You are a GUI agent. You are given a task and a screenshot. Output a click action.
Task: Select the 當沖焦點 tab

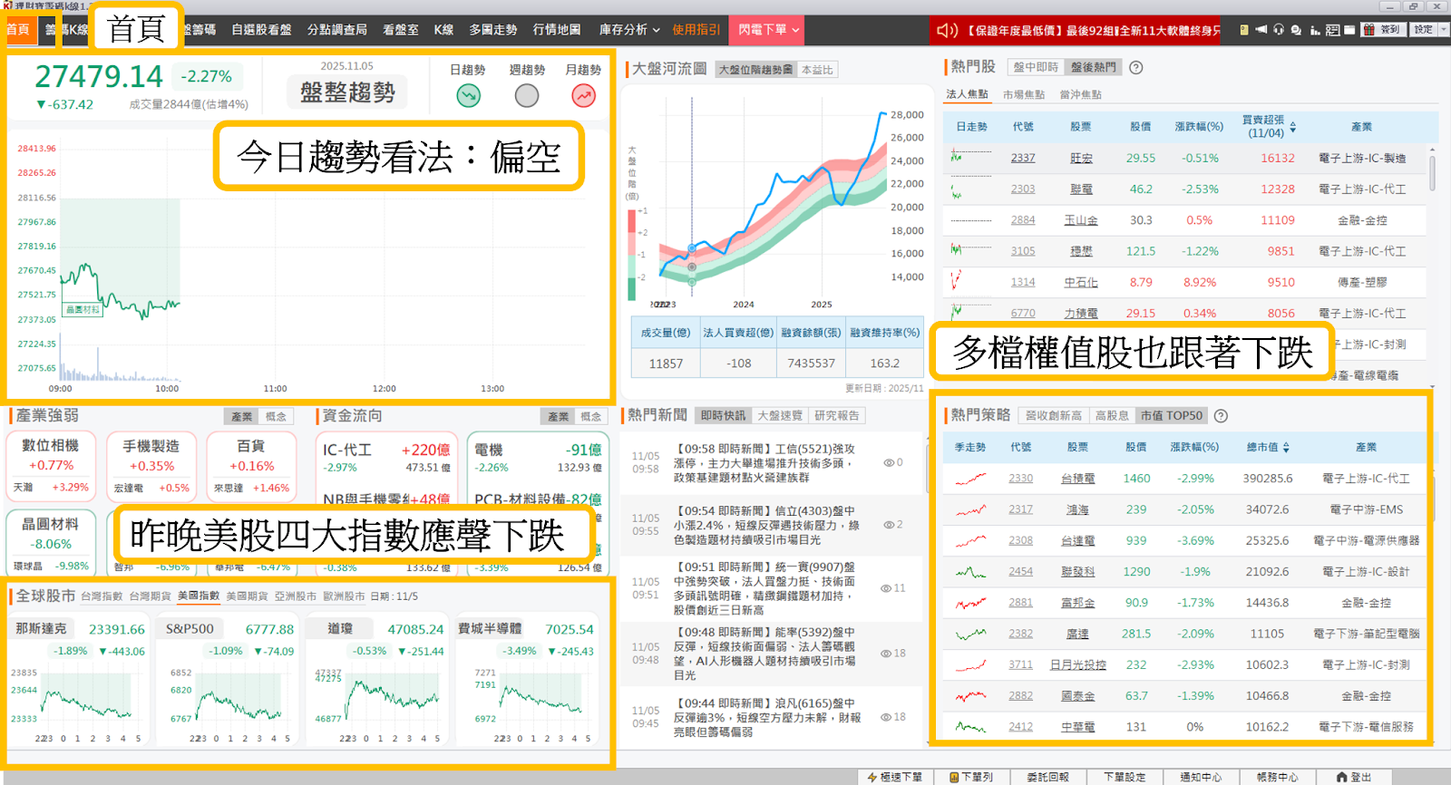(1081, 94)
